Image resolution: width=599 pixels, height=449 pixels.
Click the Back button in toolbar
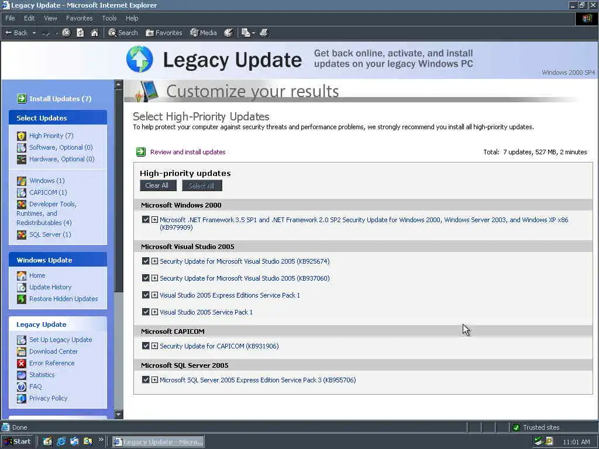coord(16,33)
